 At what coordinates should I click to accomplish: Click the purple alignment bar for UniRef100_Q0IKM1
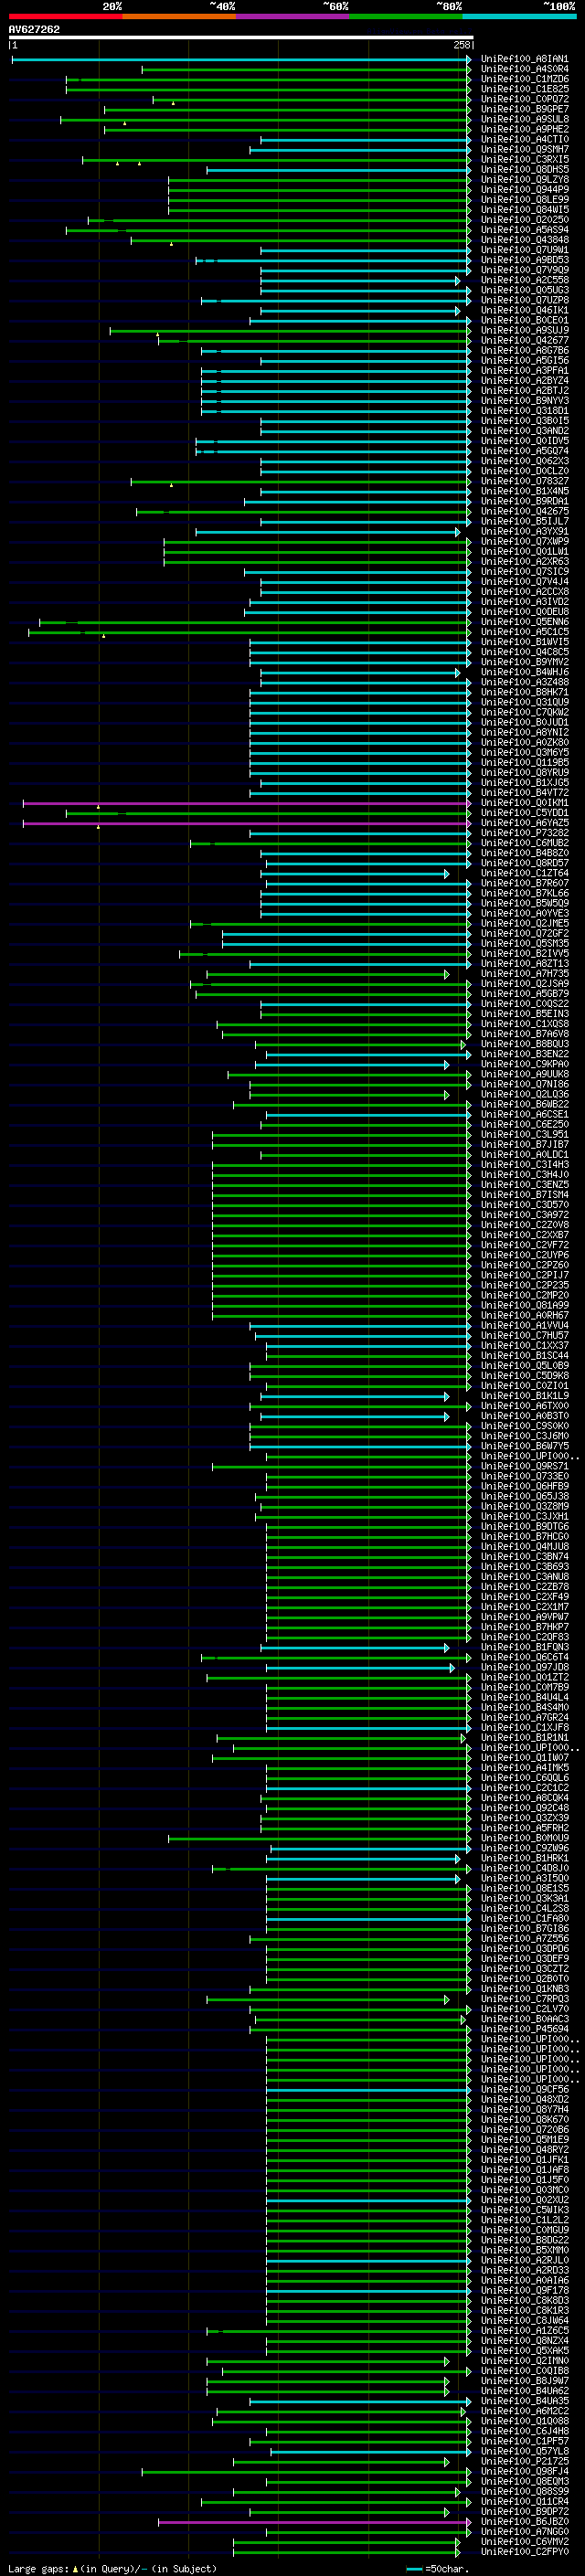coord(247,803)
